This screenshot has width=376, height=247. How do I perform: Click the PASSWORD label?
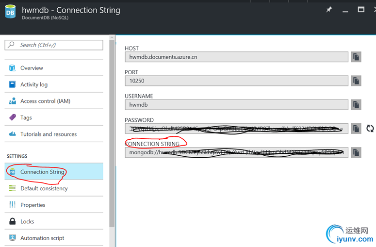139,120
